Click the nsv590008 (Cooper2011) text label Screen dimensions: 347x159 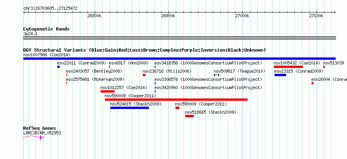[x=130, y=96]
